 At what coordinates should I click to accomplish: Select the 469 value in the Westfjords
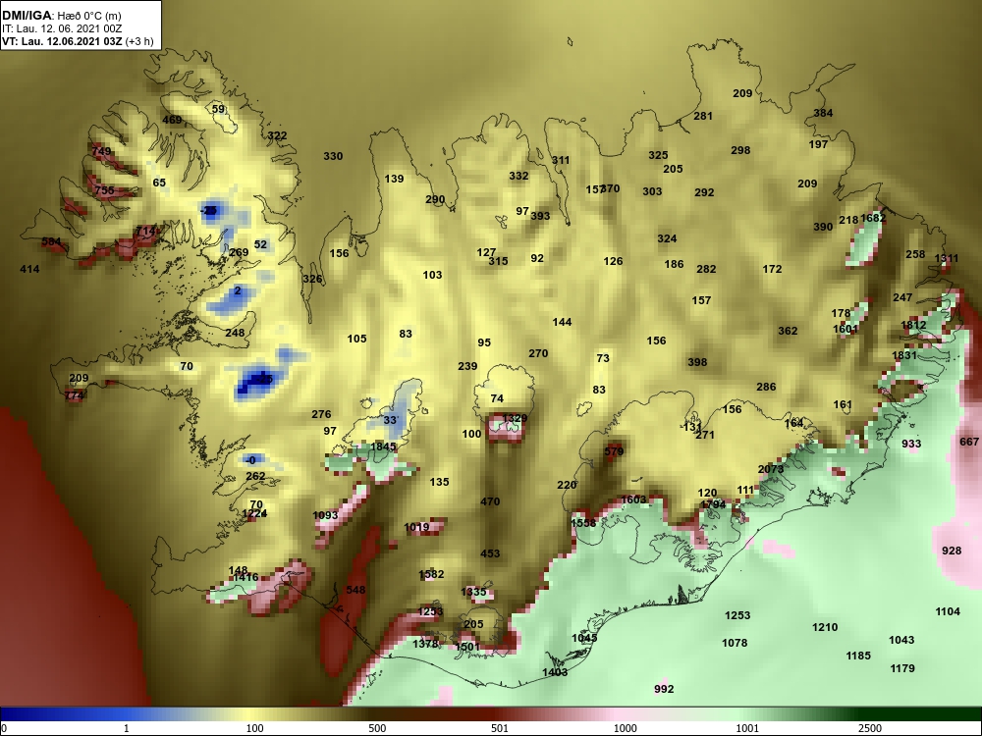coord(172,120)
